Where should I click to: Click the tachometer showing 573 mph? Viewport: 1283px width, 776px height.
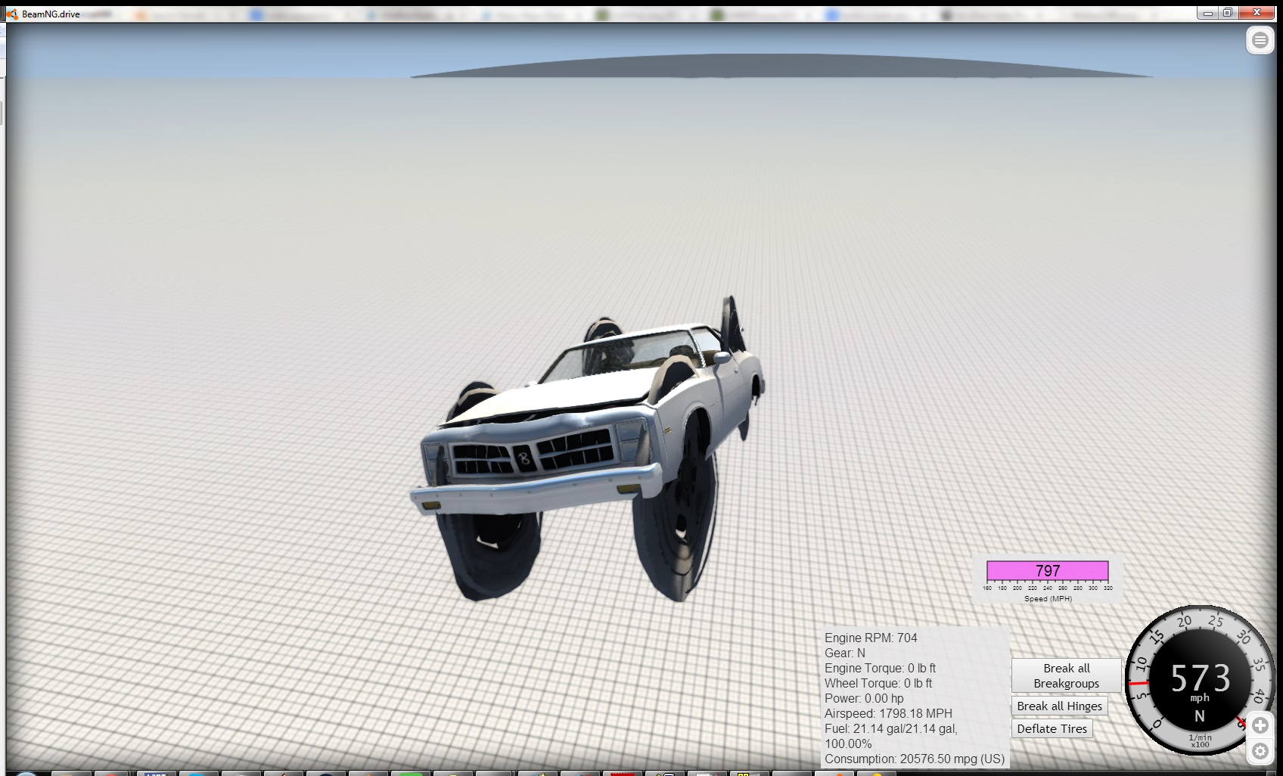[x=1199, y=680]
